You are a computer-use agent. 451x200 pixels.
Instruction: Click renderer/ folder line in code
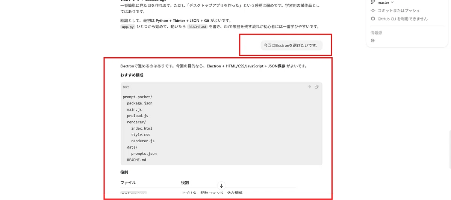[x=136, y=122]
